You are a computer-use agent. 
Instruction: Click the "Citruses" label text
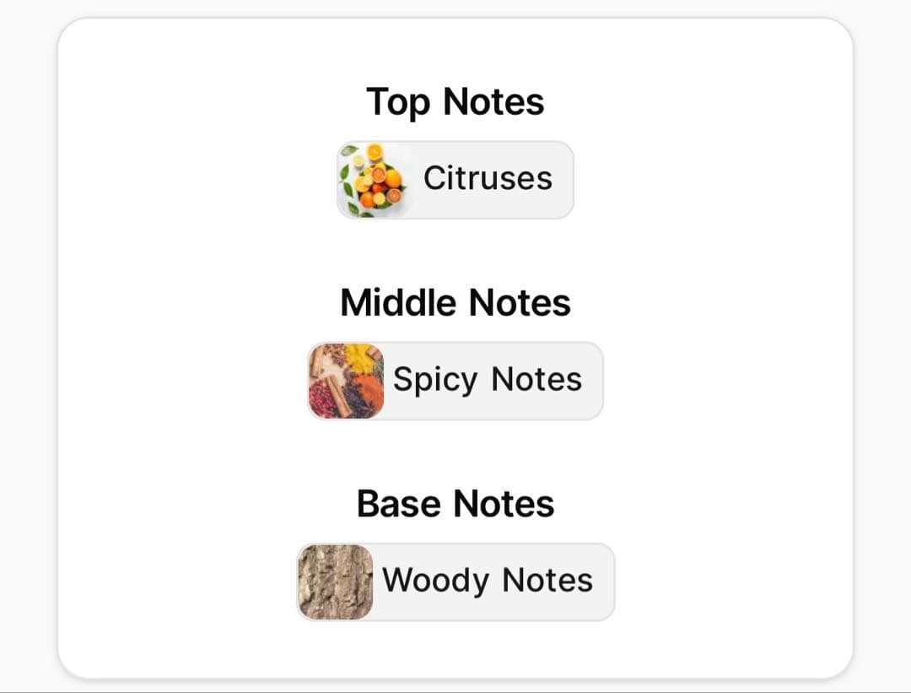pos(488,178)
